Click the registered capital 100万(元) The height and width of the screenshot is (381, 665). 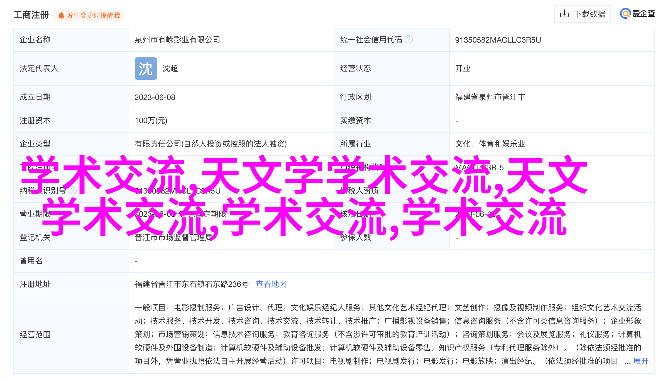[151, 121]
